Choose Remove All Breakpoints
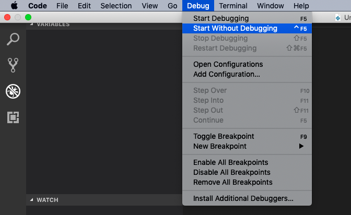Screen dimensions: 351x215 pos(247,182)
